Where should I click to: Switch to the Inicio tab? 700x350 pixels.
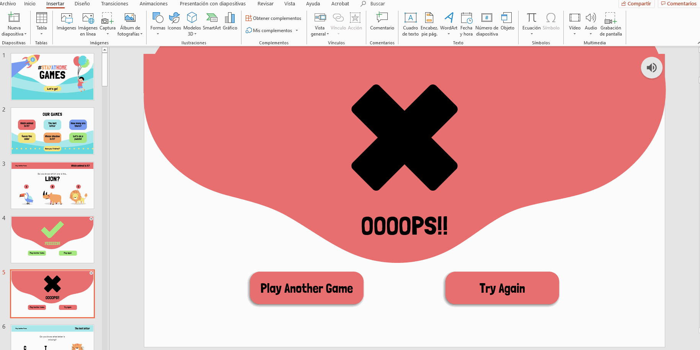[30, 3]
